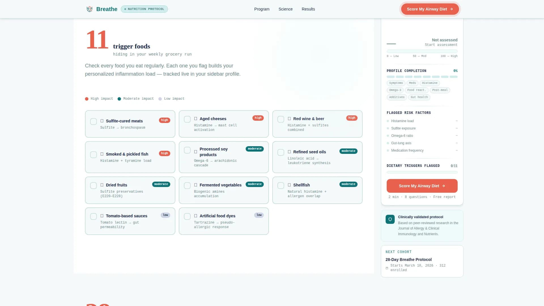The height and width of the screenshot is (306, 544).
Task: Click the small icon beside Shellfish
Action: (x=289, y=185)
